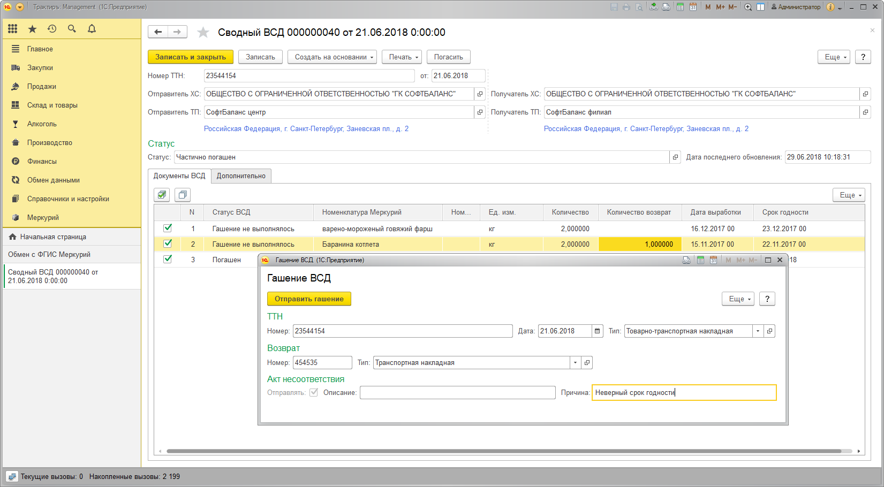Click Описание input field

click(x=457, y=392)
